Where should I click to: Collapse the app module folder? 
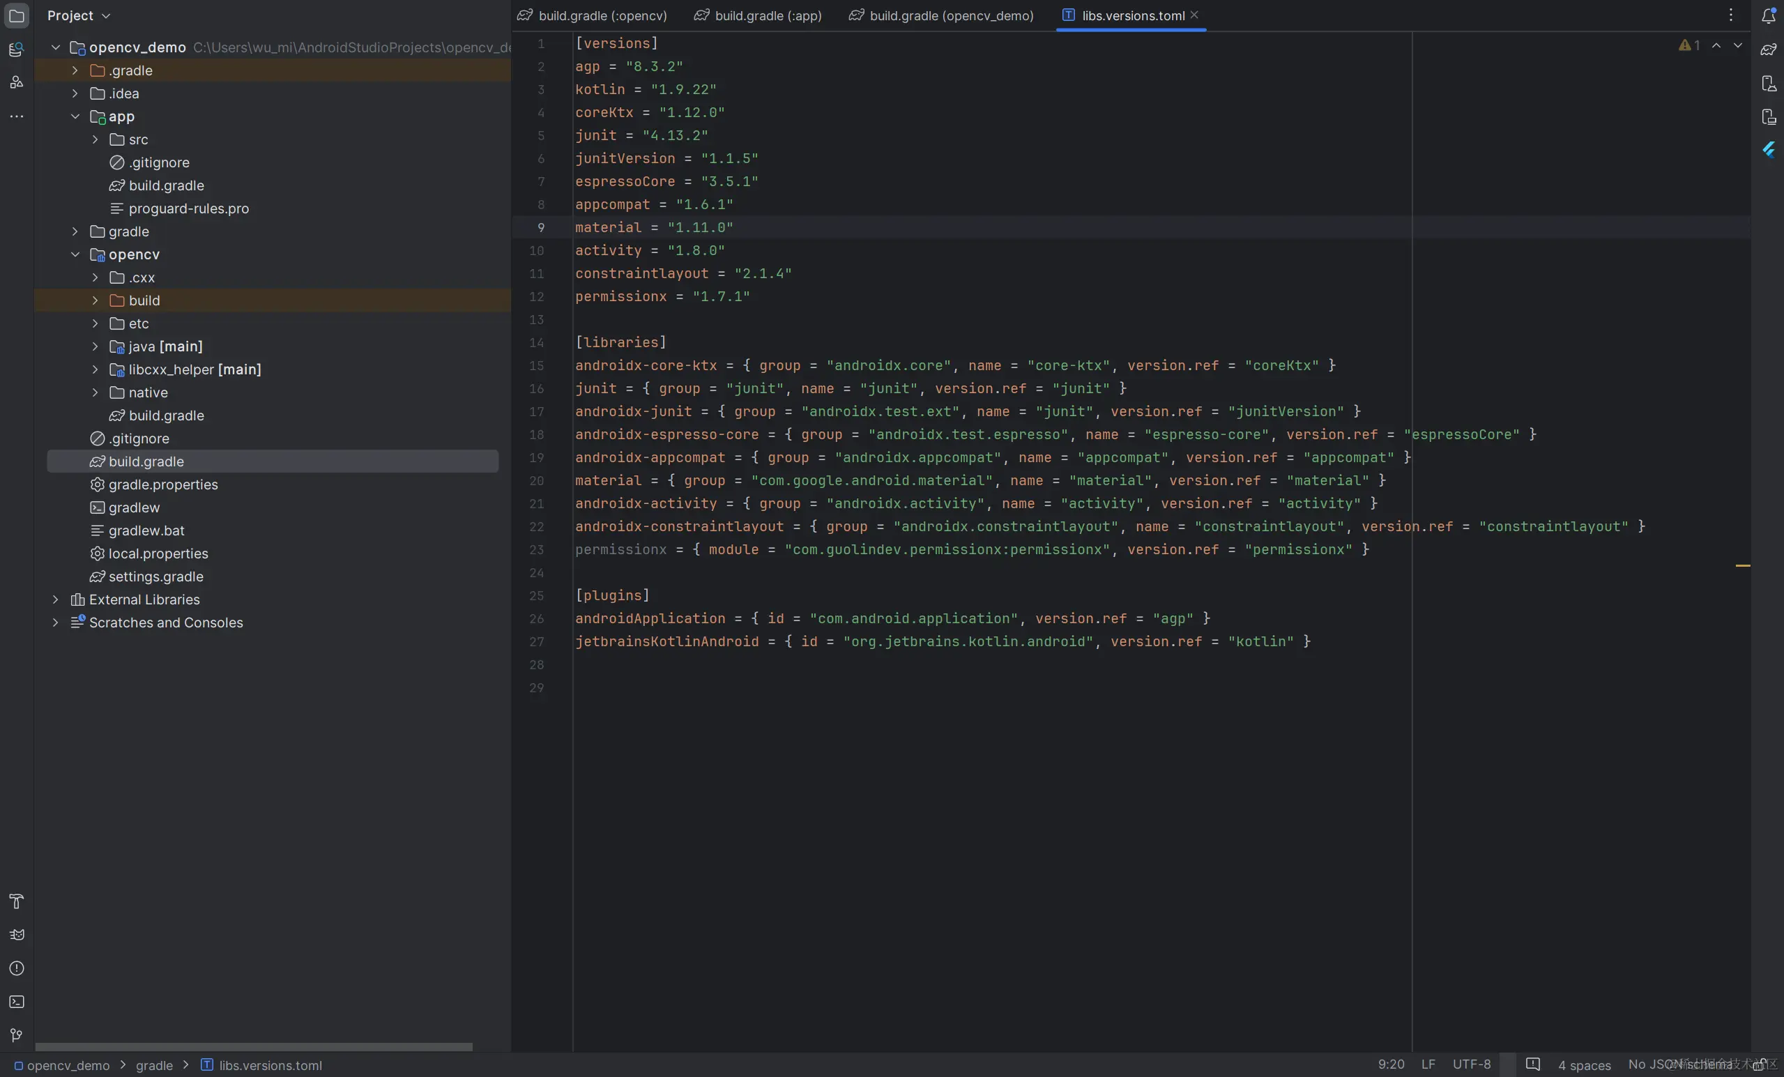coord(75,116)
